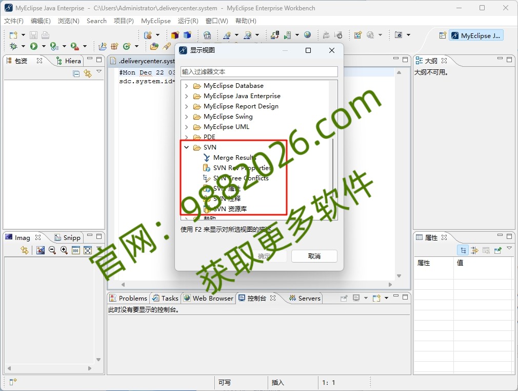
Task: Open the 编辑(E) menu
Action: [41, 21]
